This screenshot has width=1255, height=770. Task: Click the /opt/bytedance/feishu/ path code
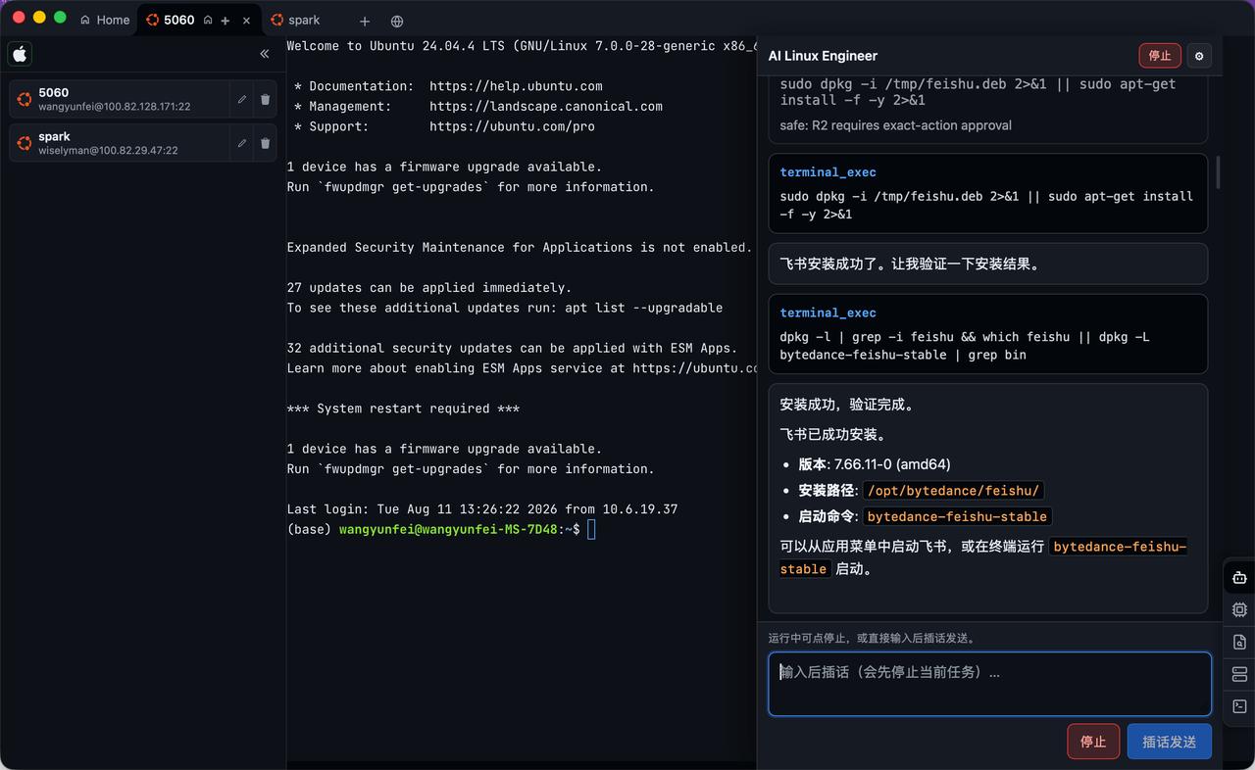(x=954, y=491)
